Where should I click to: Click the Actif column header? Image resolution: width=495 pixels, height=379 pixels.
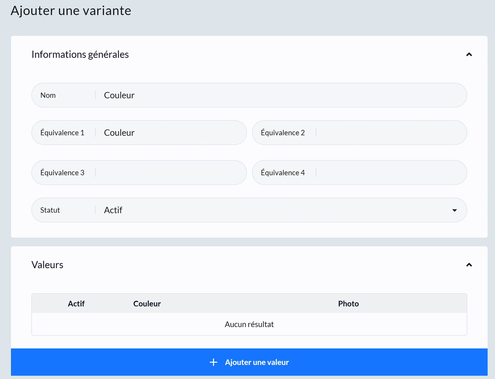click(76, 304)
